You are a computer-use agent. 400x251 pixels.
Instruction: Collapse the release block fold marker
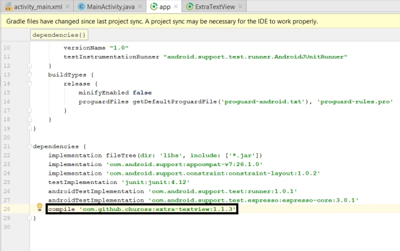(30, 84)
